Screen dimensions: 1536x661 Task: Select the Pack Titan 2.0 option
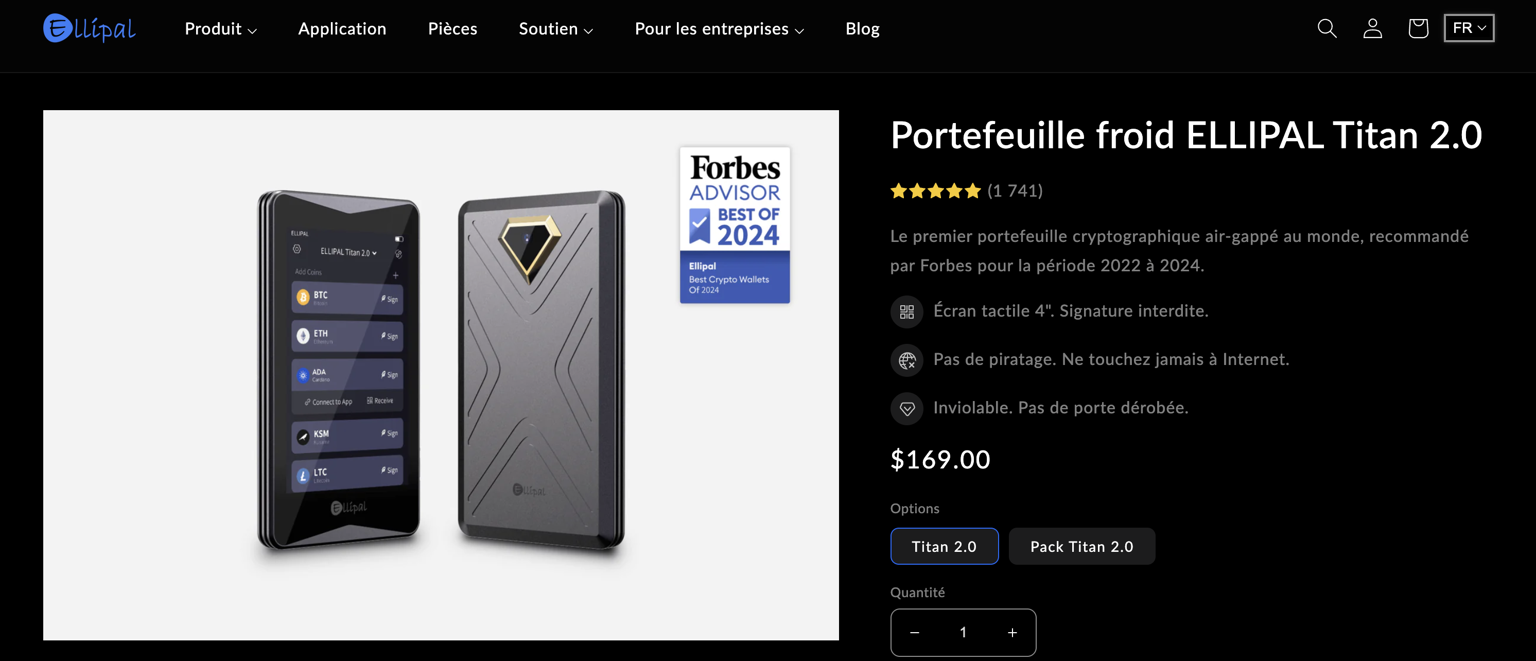click(x=1081, y=546)
